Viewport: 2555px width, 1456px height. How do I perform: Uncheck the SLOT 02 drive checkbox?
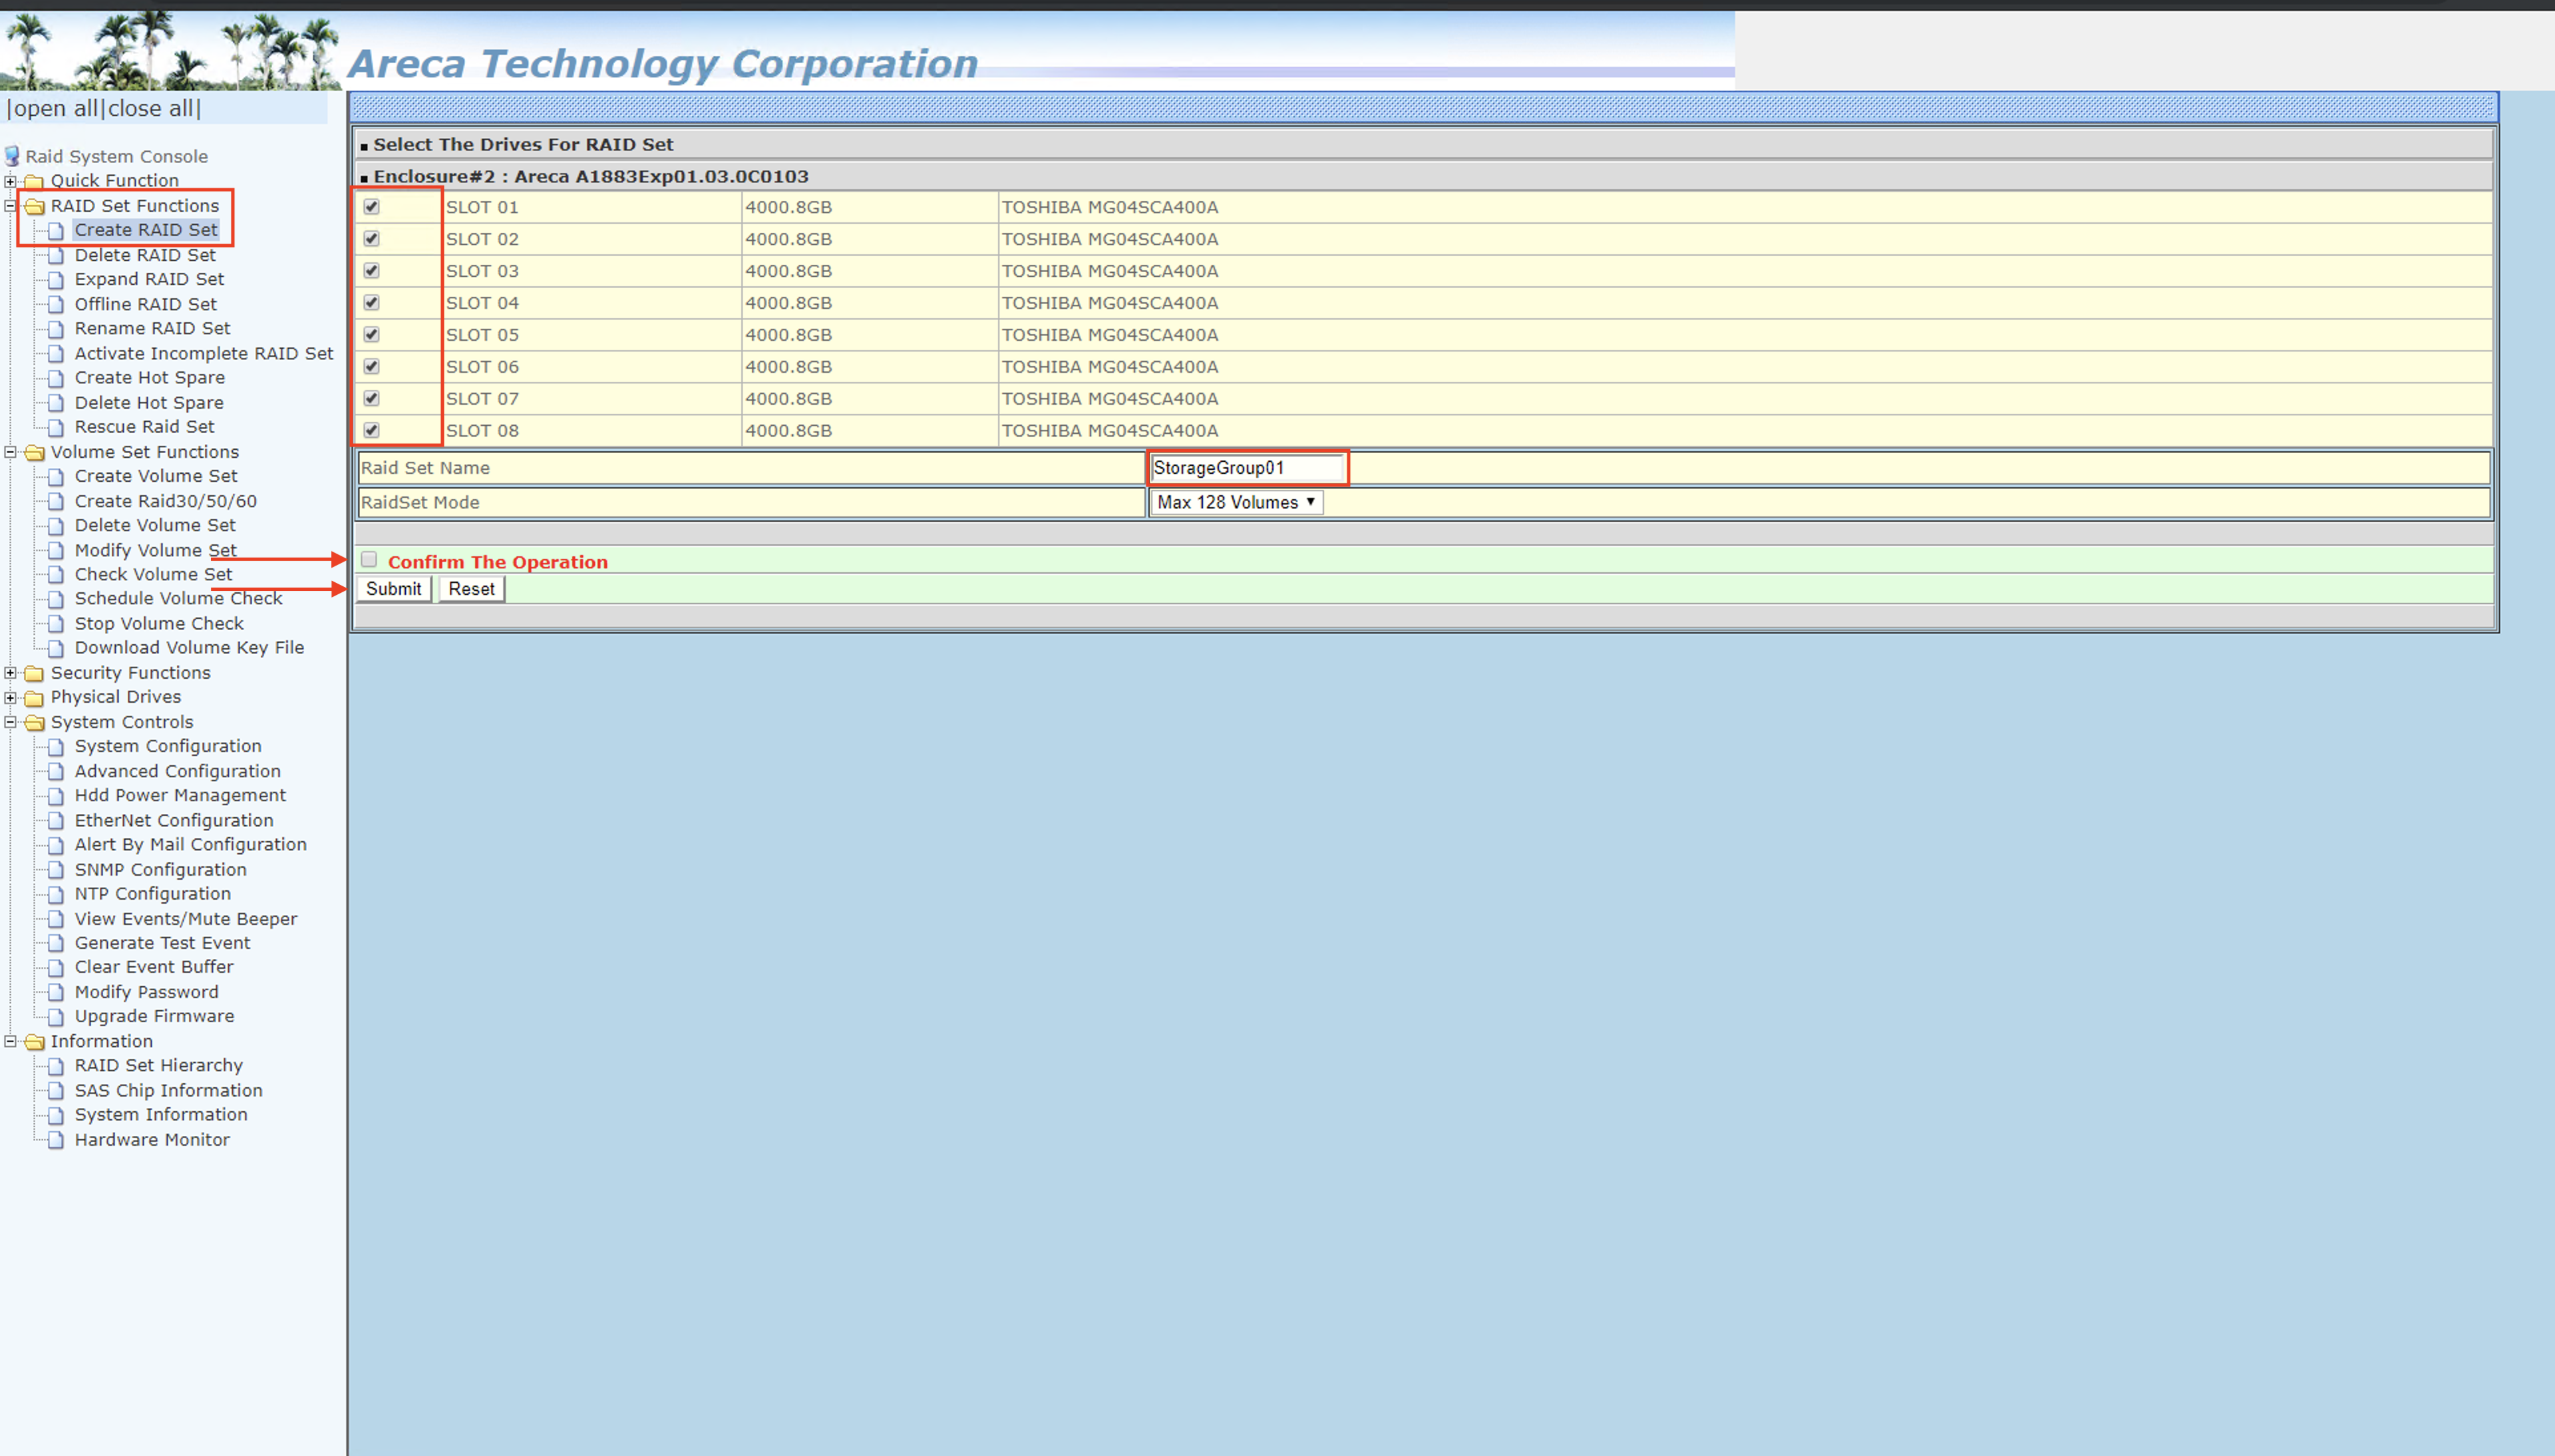pos(372,239)
